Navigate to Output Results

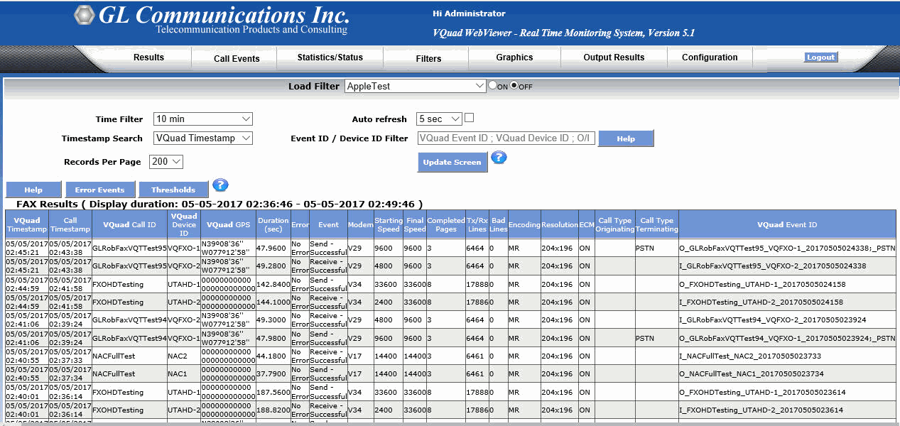pyautogui.click(x=614, y=58)
